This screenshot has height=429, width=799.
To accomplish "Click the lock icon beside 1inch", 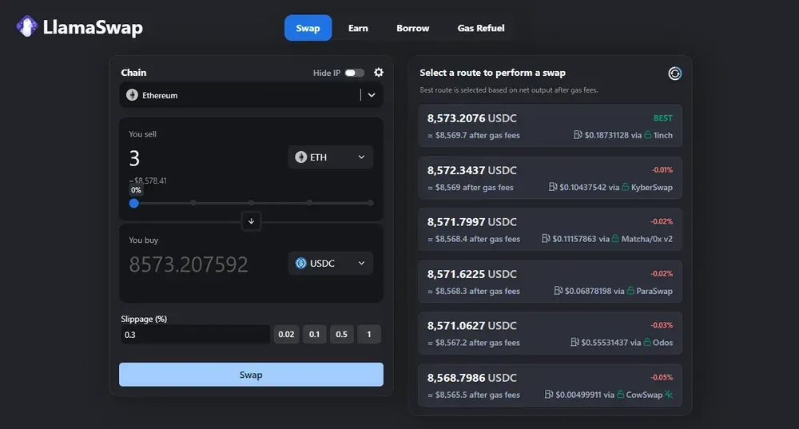I will [x=648, y=135].
